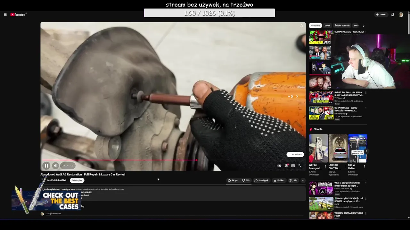Open options for SSD vs NVMe short
Image resolution: width=410 pixels, height=230 pixels.
[365, 166]
